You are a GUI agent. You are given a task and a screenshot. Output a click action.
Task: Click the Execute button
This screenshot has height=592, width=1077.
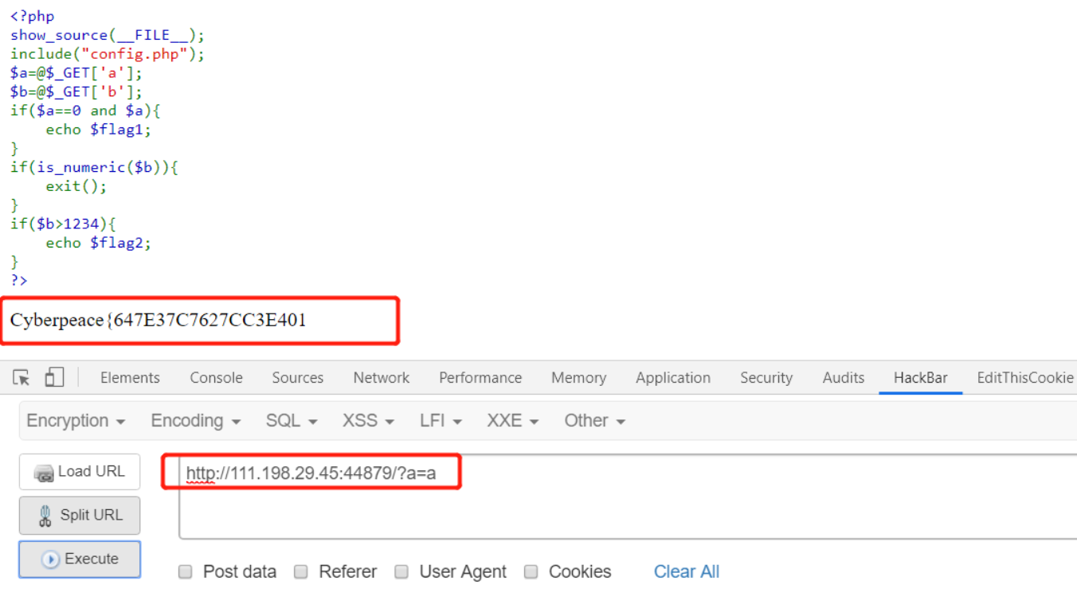(x=80, y=559)
